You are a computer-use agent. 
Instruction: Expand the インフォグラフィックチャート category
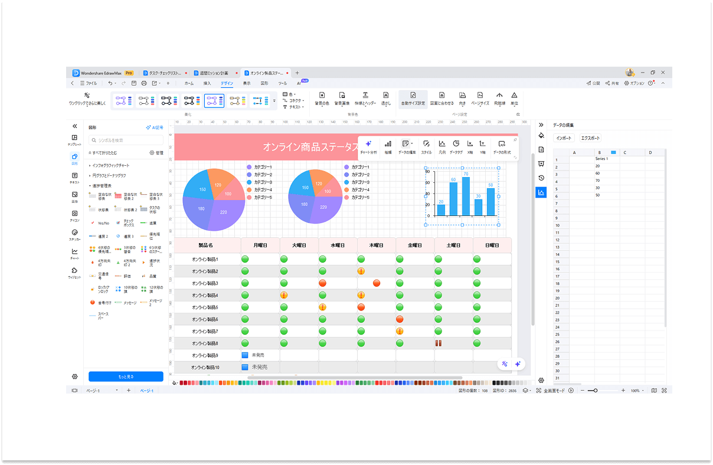pos(110,166)
